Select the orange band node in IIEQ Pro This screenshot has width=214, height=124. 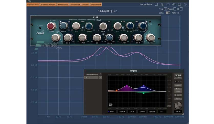point(116,90)
